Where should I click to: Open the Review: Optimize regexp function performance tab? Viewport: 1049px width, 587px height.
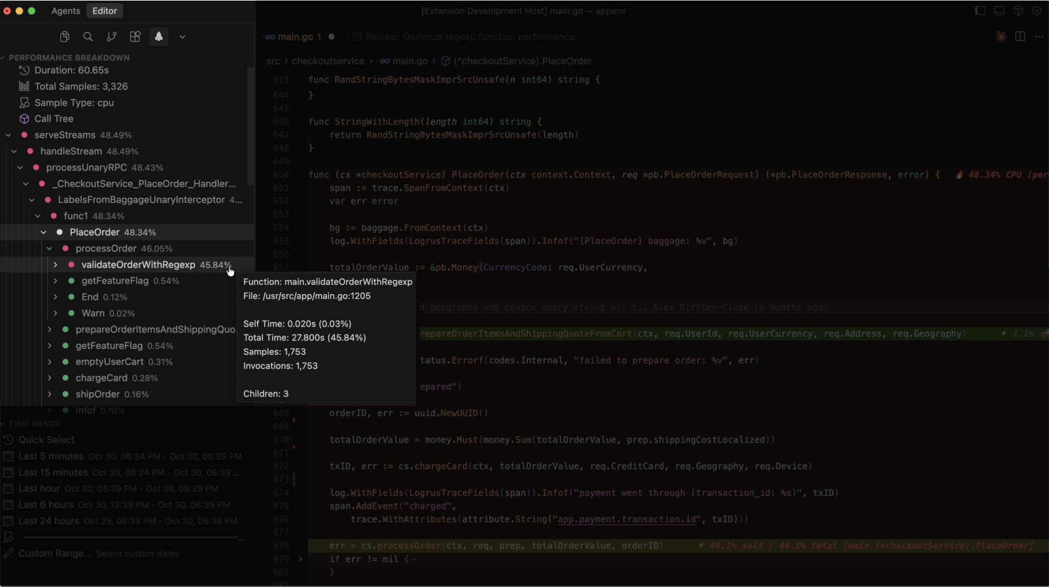click(x=470, y=37)
